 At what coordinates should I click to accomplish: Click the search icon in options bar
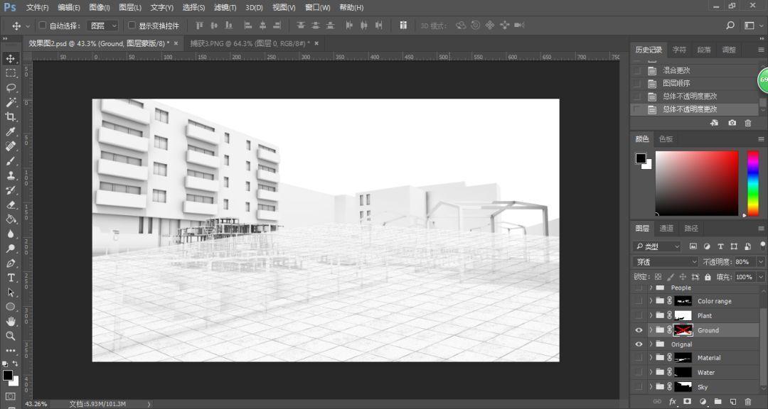click(x=730, y=26)
